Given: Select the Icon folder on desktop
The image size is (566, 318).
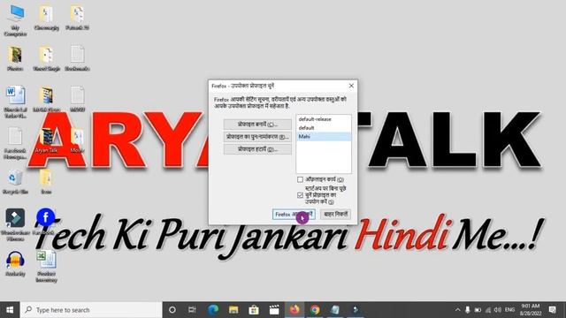Looking at the screenshot, I should [46, 182].
